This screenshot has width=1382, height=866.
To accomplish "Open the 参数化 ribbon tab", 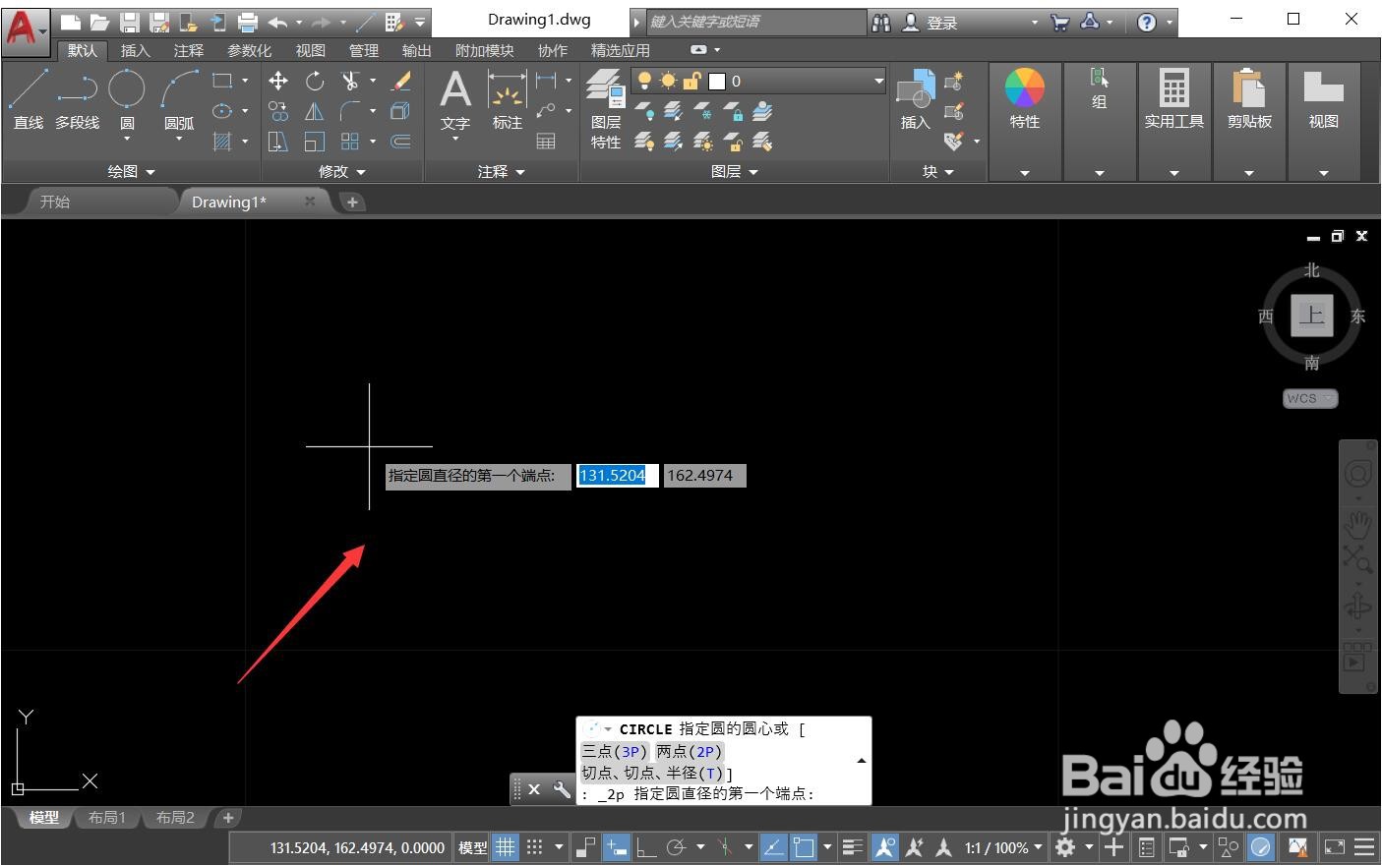I will tap(249, 50).
